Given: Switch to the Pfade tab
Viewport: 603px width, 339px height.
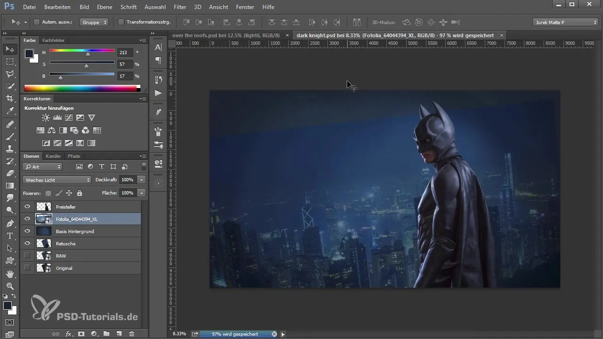Looking at the screenshot, I should [x=74, y=156].
